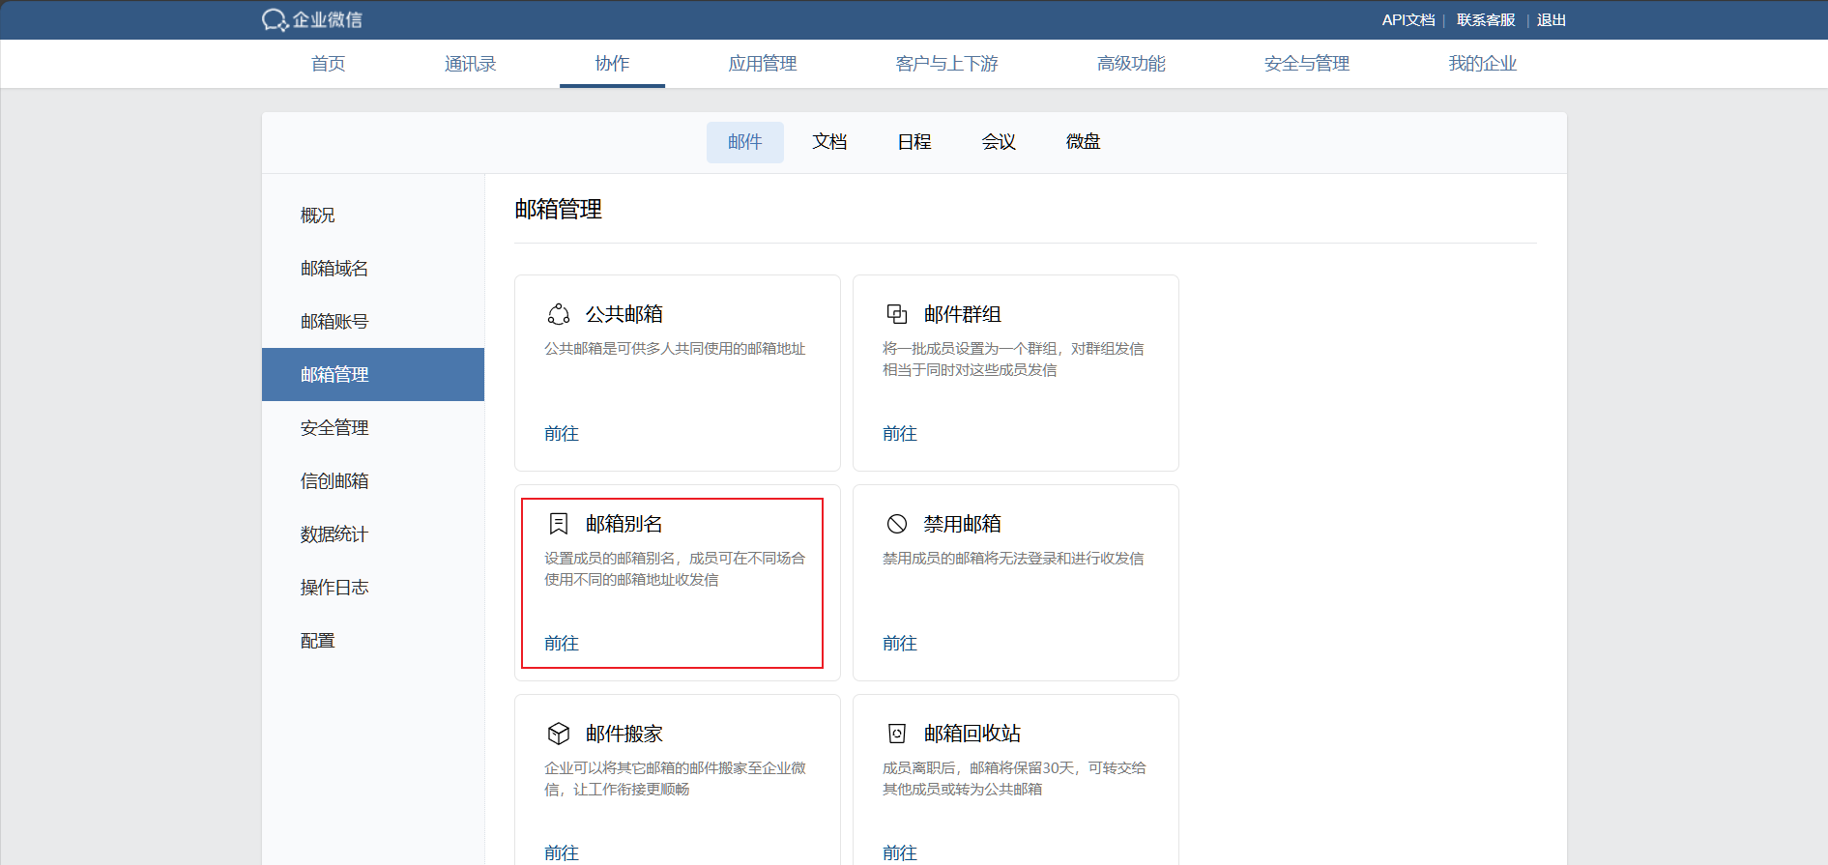Select the 邮件 sub-tab
Screen dimensions: 1828x865
pos(745,142)
